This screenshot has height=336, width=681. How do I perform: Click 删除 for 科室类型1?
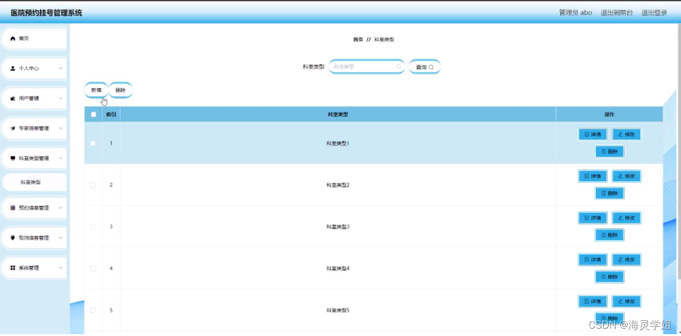(x=609, y=151)
